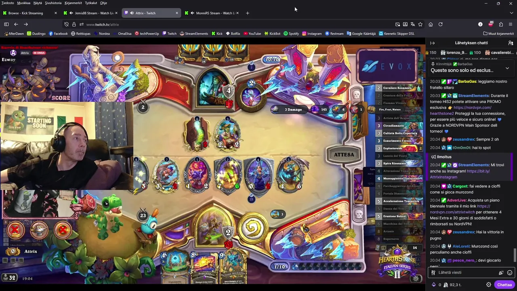The width and height of the screenshot is (517, 291).
Task: Close the Attrix - Twitch tab
Action: point(177,13)
